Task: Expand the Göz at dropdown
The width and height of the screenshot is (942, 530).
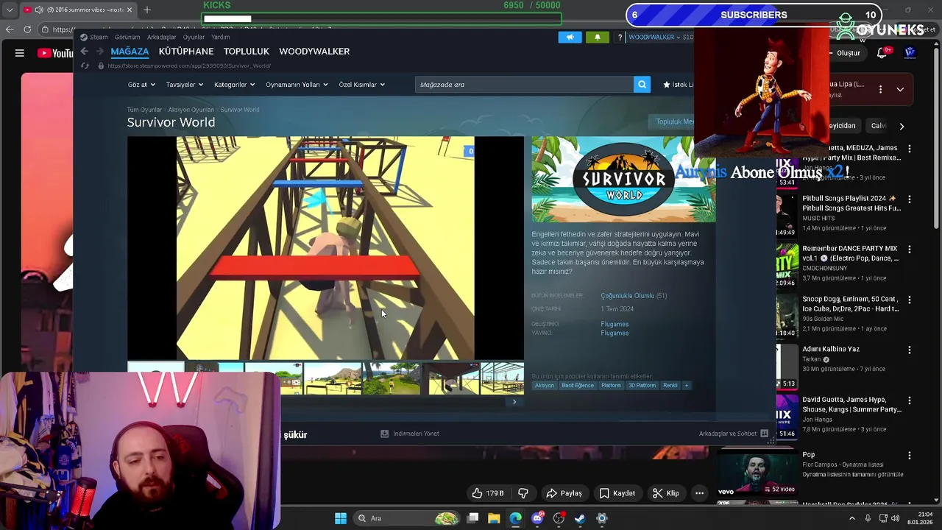Action: point(141,85)
